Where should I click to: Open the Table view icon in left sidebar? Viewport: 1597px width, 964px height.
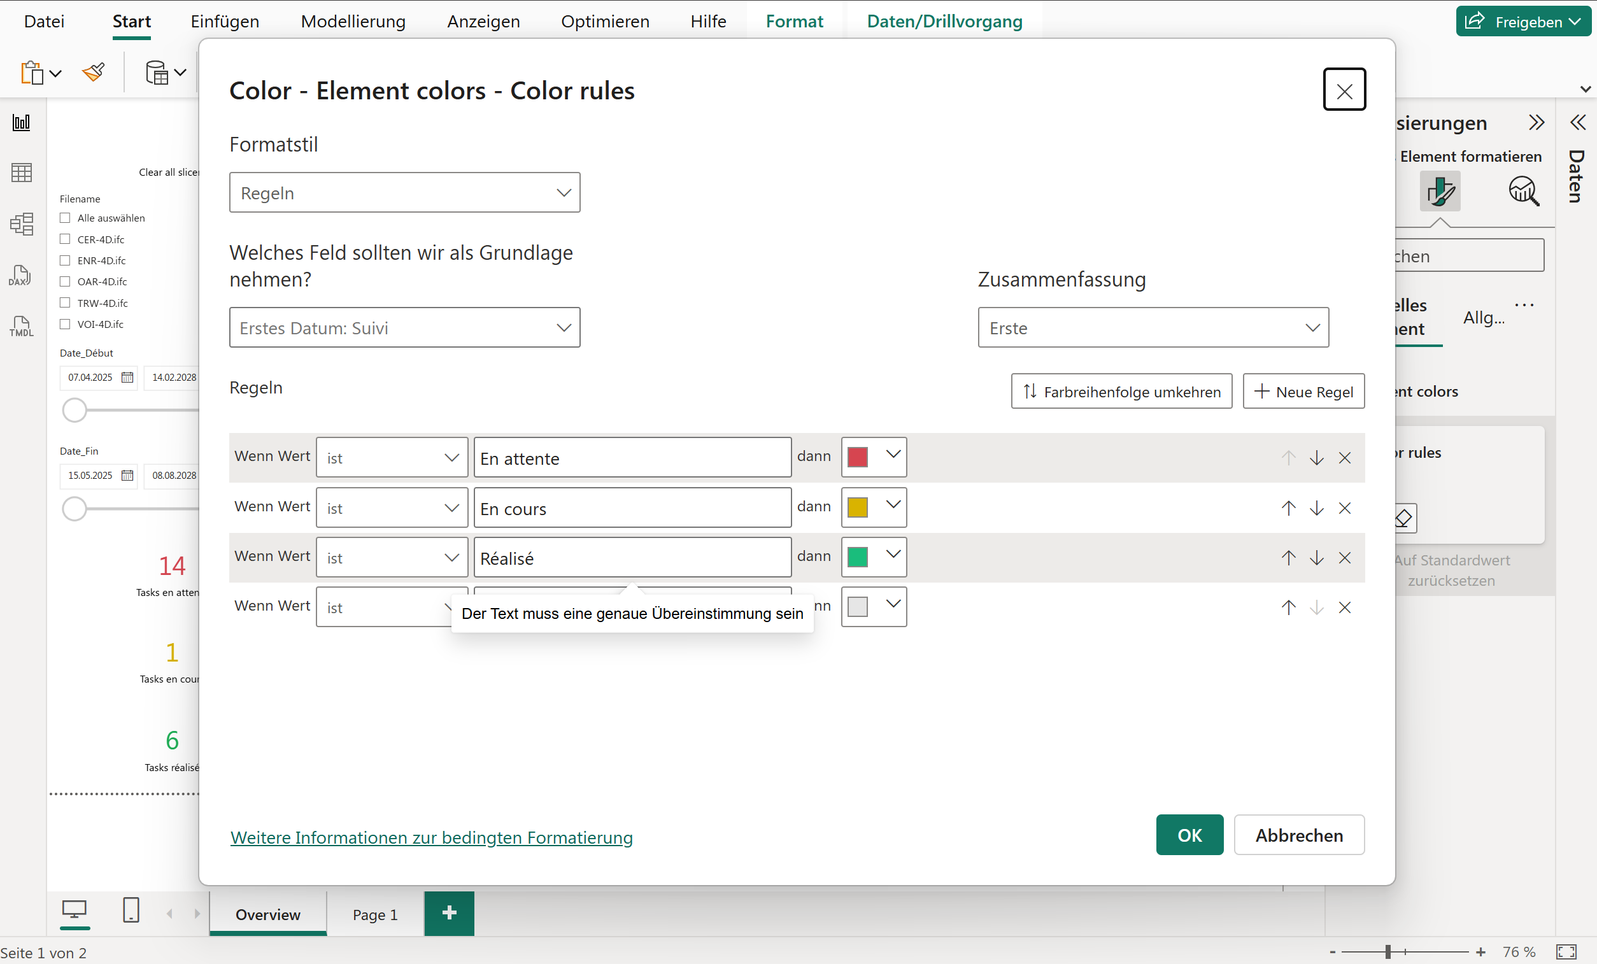(x=22, y=173)
